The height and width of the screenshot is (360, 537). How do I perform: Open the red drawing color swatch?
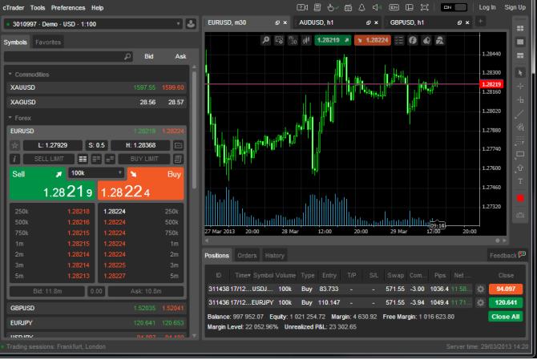pyautogui.click(x=520, y=198)
